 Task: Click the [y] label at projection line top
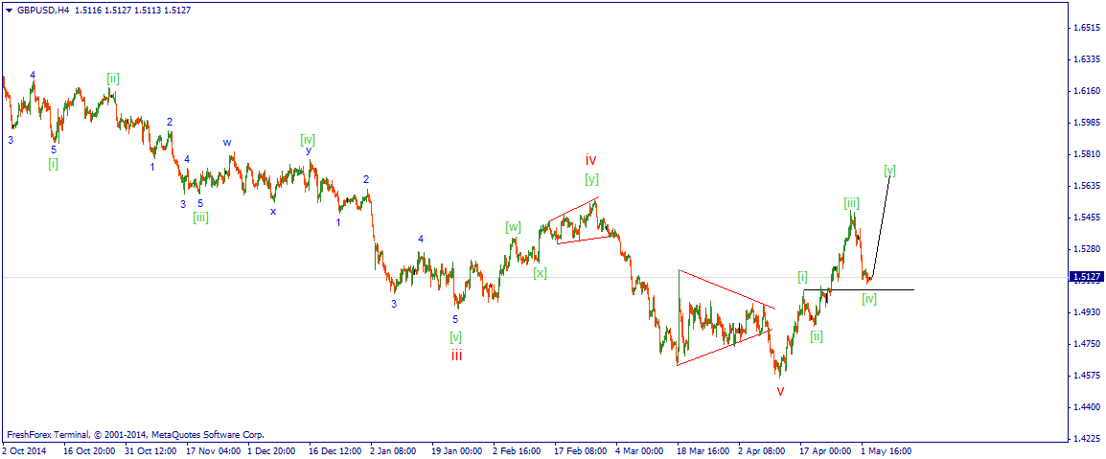click(889, 170)
